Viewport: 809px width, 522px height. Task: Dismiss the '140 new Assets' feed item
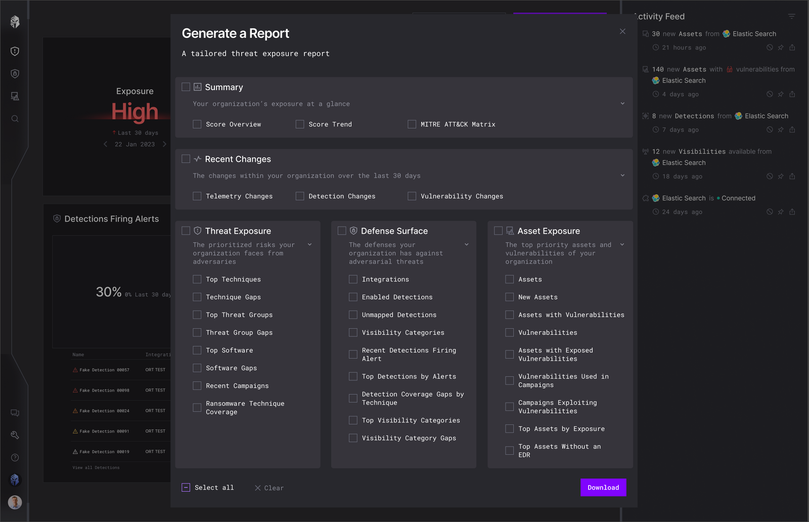pyautogui.click(x=770, y=94)
